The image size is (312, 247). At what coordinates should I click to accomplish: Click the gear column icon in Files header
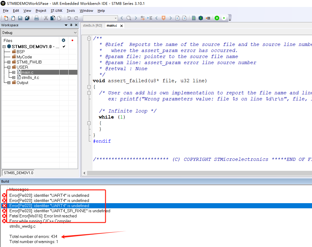point(63,40)
